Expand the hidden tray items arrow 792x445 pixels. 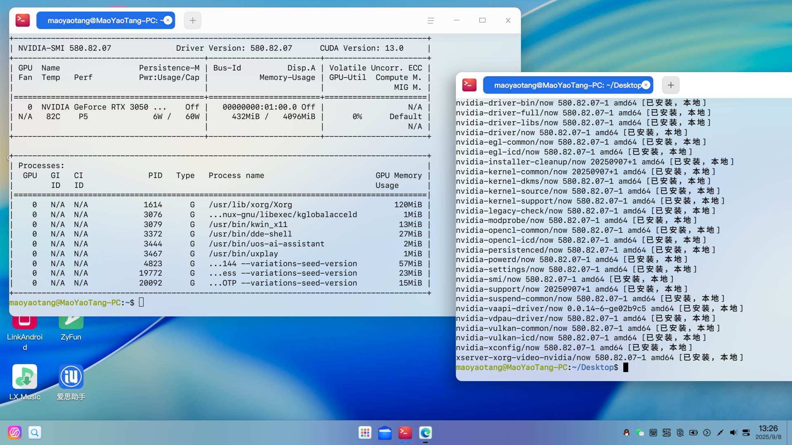coord(707,432)
